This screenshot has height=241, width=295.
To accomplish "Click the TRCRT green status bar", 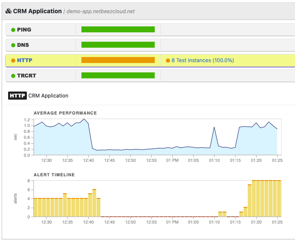I will click(118, 75).
